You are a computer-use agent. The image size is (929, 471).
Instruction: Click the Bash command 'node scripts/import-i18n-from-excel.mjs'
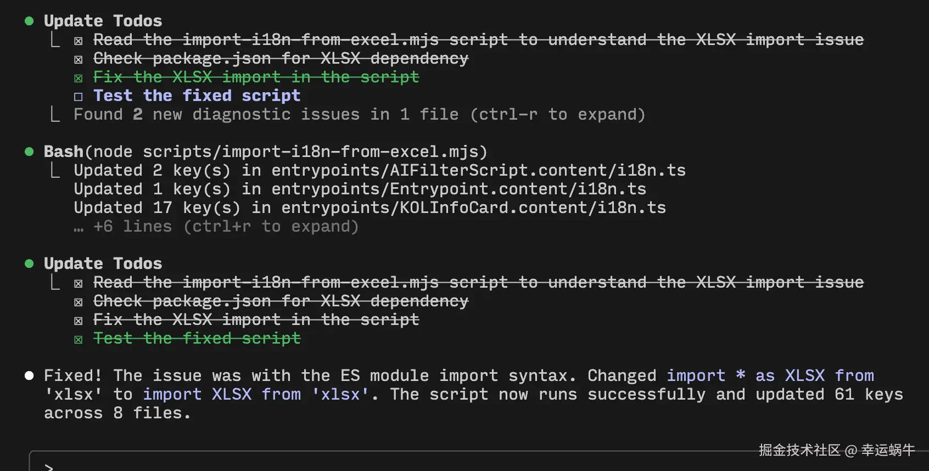286,152
